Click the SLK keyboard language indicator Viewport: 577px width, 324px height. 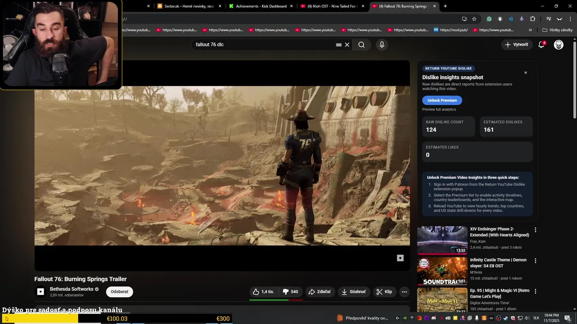[536, 318]
